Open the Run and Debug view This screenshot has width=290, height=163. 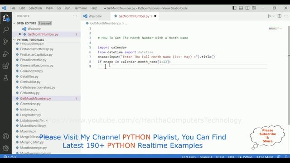point(6,53)
